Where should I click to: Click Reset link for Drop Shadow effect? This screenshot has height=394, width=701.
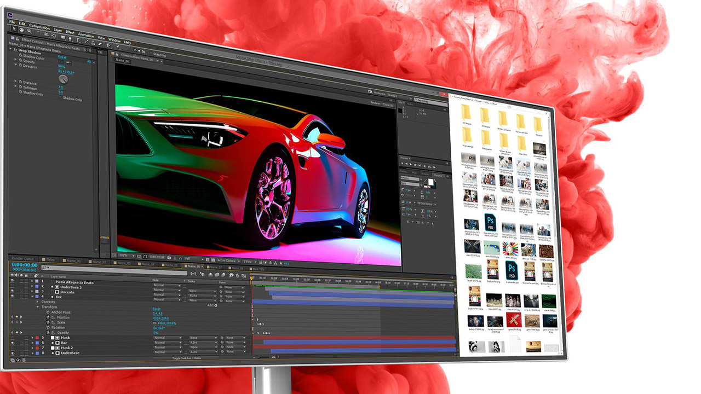(x=62, y=57)
